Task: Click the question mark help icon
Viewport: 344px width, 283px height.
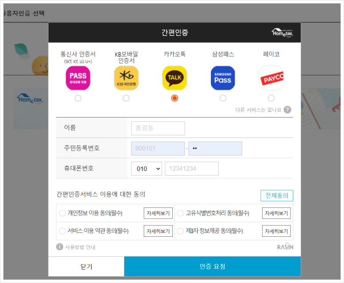Action: pos(287,110)
